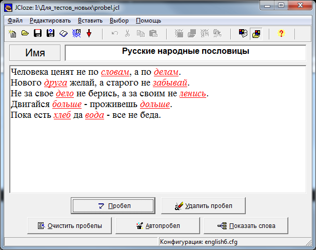Click the gap word 'хлеб'
Image resolution: width=316 pixels, height=250 pixels.
[62, 115]
